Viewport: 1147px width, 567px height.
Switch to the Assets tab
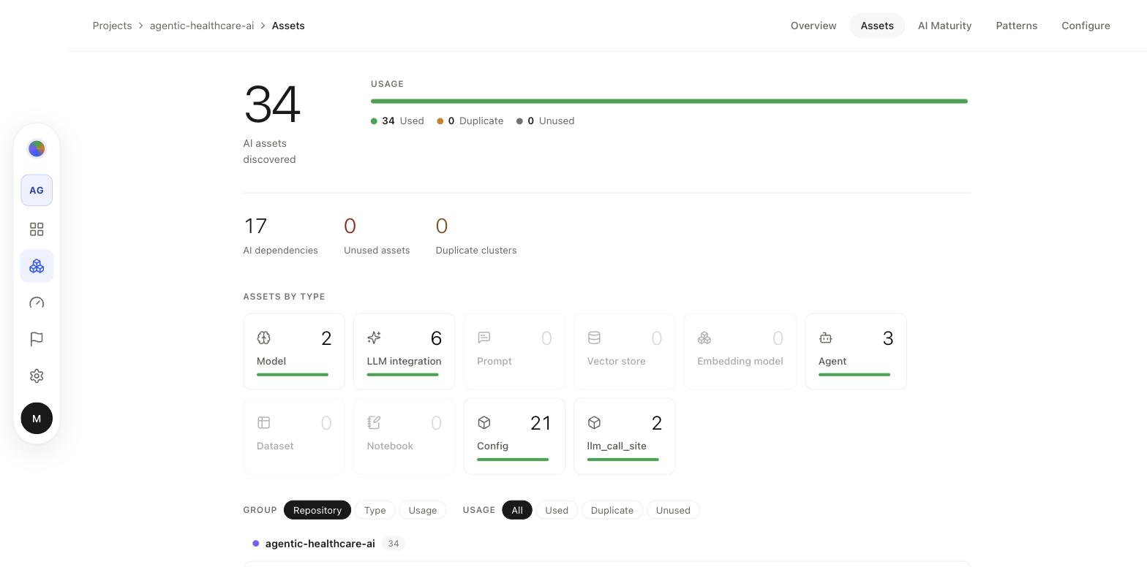tap(877, 26)
